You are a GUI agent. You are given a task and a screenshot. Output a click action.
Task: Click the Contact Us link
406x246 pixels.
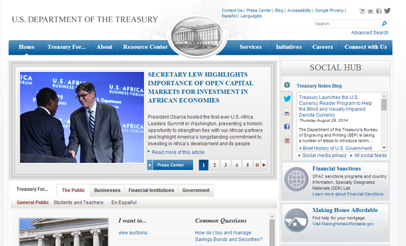[x=232, y=10]
